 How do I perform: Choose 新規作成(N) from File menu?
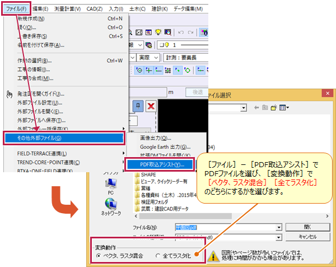pos(71,19)
